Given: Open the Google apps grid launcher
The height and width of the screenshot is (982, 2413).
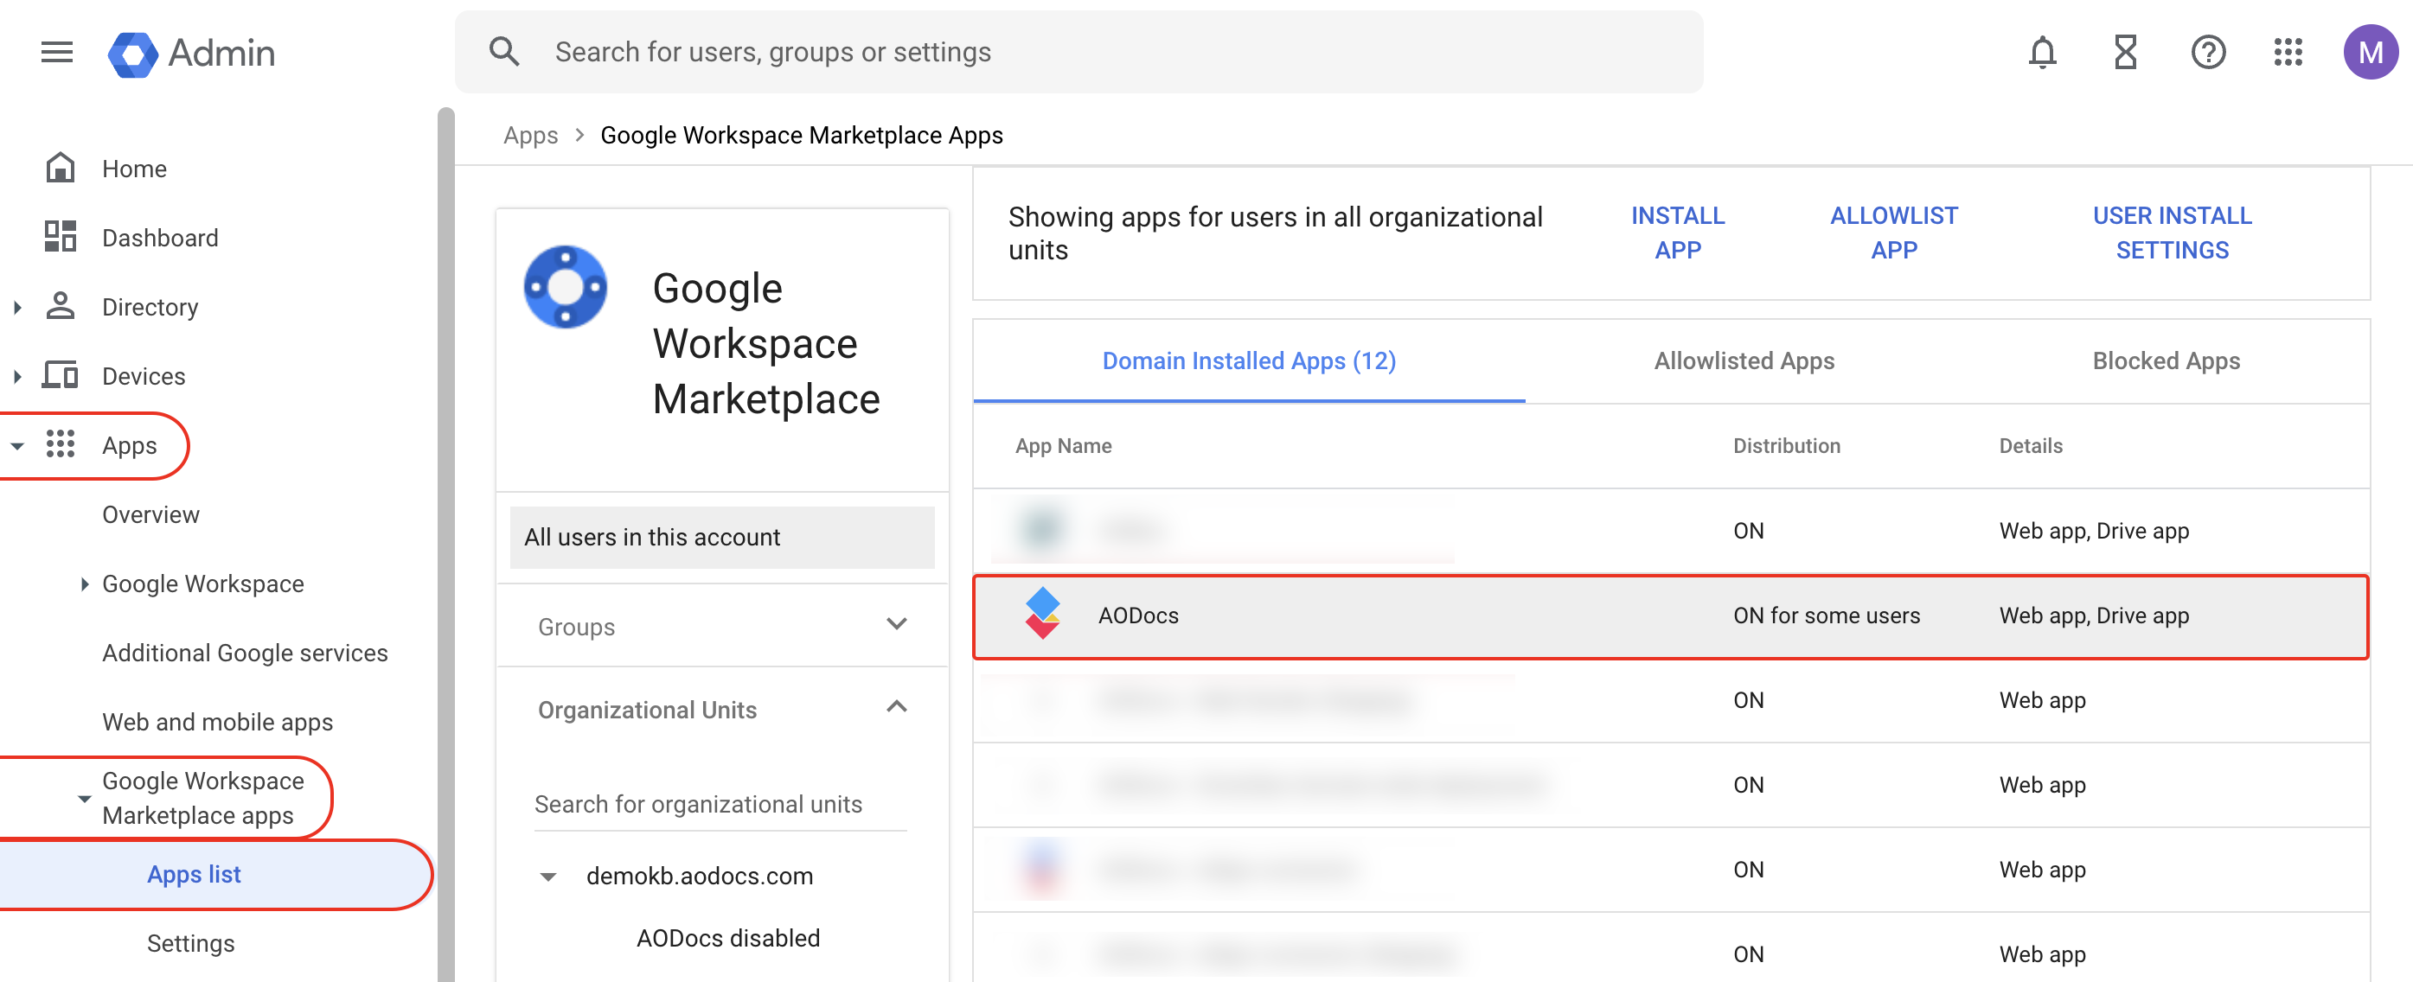Looking at the screenshot, I should (x=2288, y=53).
